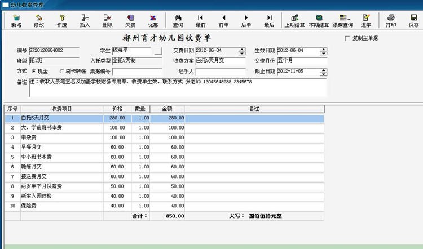
Task: Select the 早餐月交 row
Action: coord(164,148)
